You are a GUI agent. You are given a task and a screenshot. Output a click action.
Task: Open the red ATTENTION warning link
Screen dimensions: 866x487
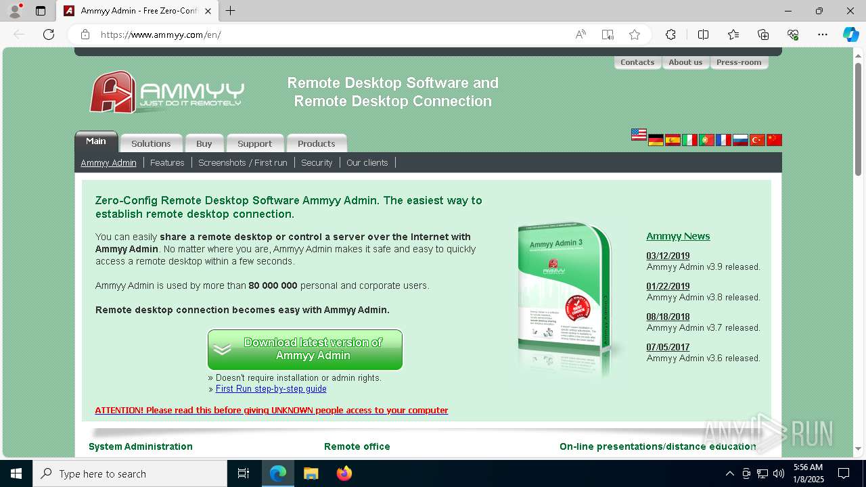[271, 411]
